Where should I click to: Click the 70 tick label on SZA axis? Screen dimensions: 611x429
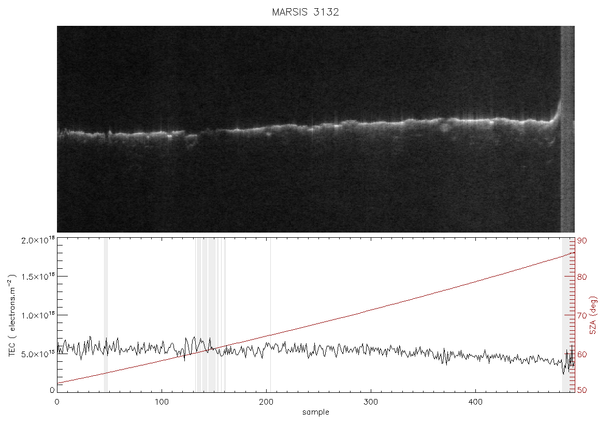[582, 315]
